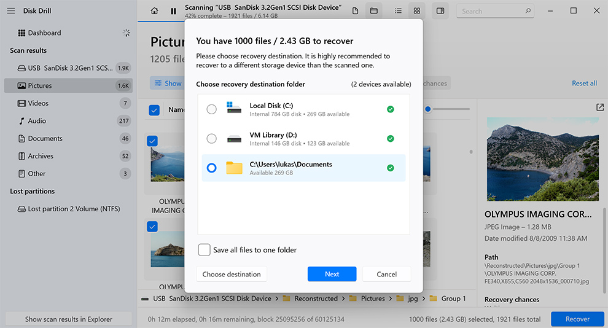The image size is (608, 328).
Task: Enable Save all files to one folder
Action: [x=205, y=249]
